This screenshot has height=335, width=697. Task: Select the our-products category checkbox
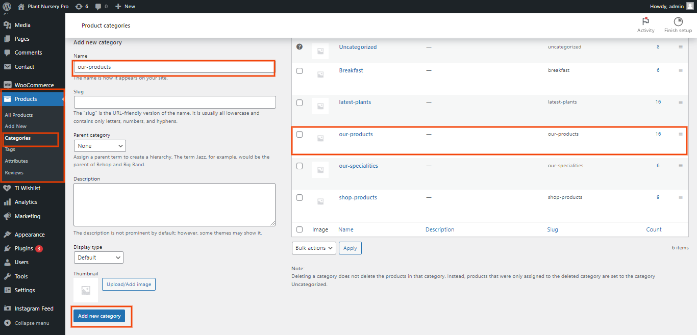click(x=300, y=135)
